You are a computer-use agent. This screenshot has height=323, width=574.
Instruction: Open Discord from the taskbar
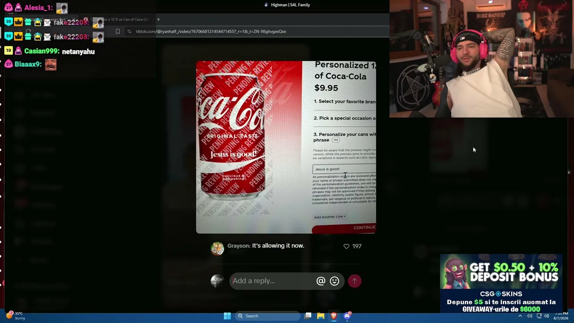(x=347, y=316)
